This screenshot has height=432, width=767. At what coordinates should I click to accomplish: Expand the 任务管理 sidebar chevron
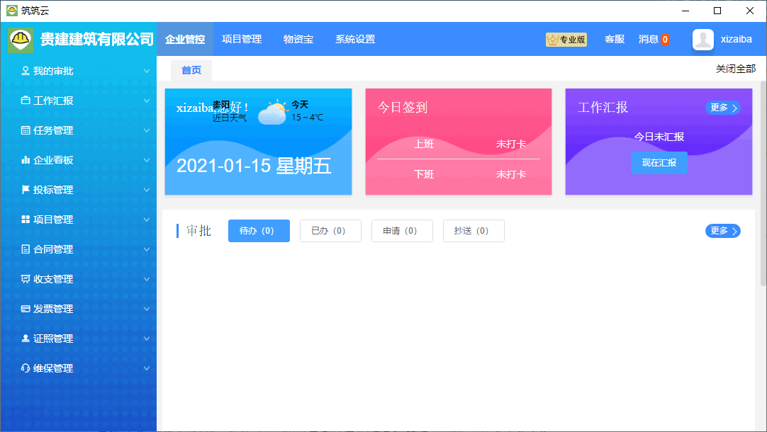146,130
